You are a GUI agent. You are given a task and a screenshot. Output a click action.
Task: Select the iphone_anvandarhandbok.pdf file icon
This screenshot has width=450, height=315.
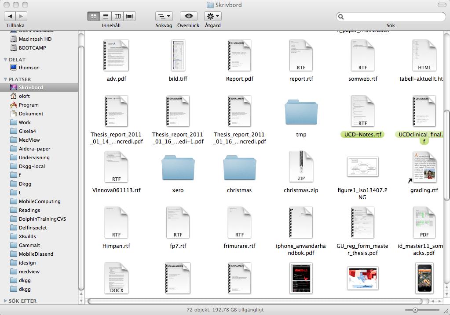click(301, 222)
